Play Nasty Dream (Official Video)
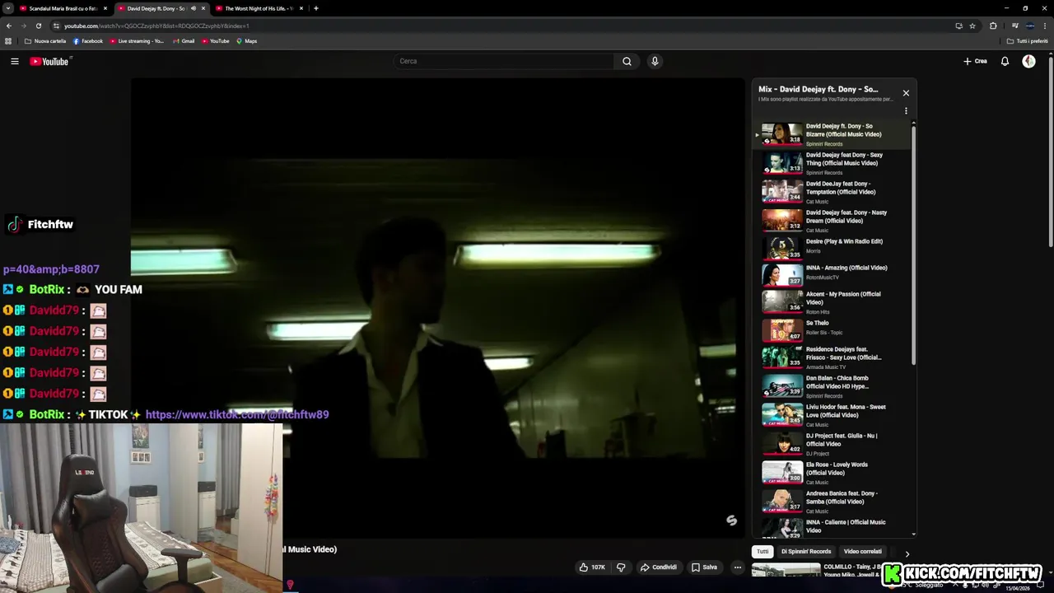1054x593 pixels. pos(832,221)
